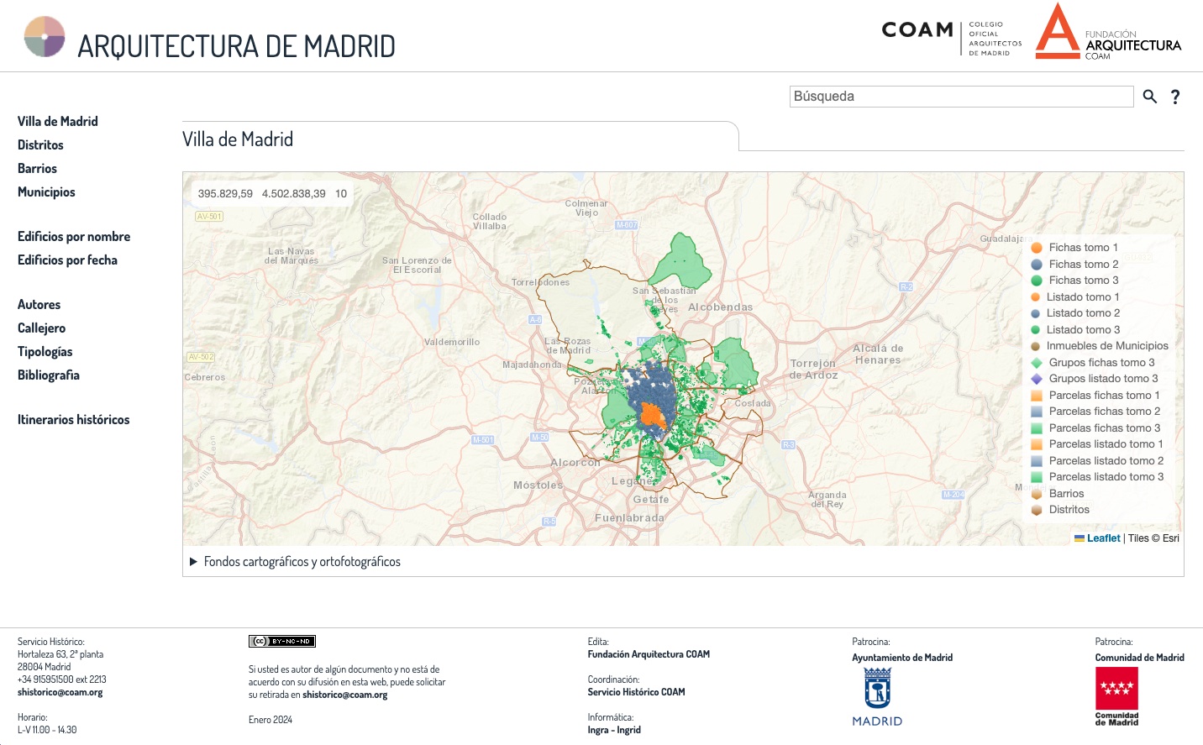Image resolution: width=1203 pixels, height=745 pixels.
Task: Click the orange Parcelas fichas tomo 1 swatch
Action: tap(1037, 396)
